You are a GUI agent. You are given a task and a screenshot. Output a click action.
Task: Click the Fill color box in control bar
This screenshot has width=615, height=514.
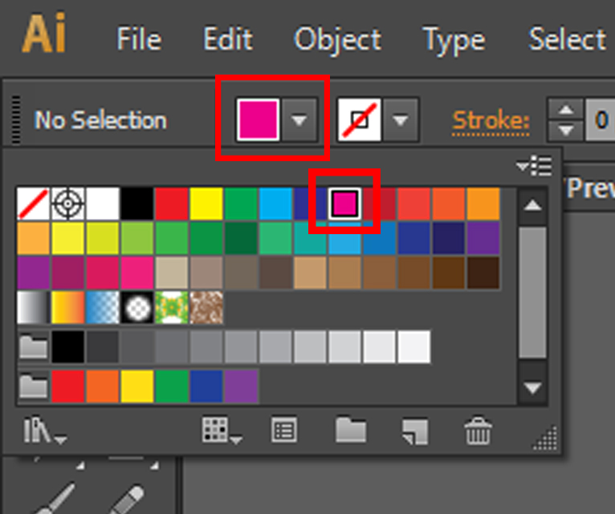(259, 120)
